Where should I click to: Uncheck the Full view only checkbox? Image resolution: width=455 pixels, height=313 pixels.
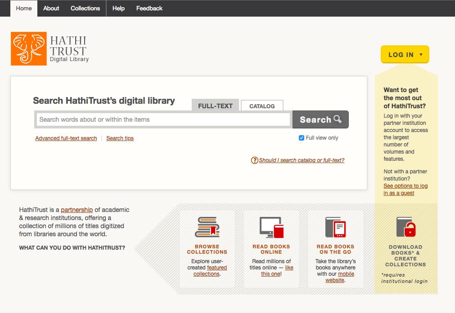point(302,138)
